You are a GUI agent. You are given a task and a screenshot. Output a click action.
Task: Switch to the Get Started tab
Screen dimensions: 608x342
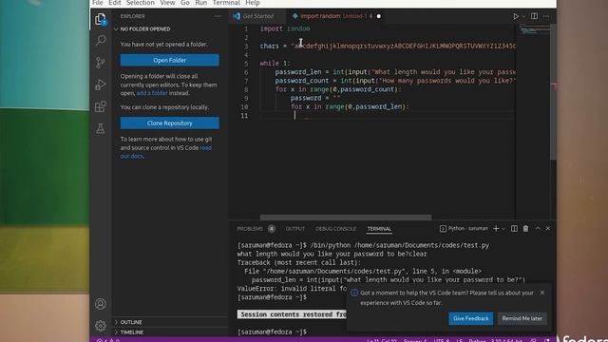tap(256, 16)
